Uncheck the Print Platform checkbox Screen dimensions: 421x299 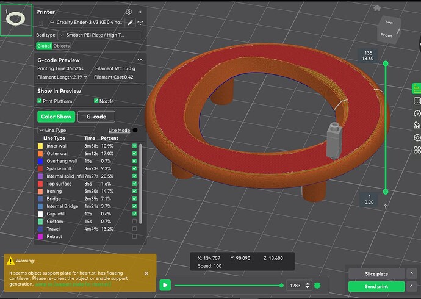(x=40, y=101)
